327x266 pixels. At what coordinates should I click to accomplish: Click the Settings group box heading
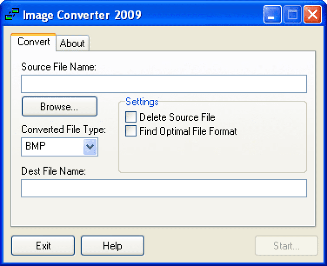pos(142,102)
